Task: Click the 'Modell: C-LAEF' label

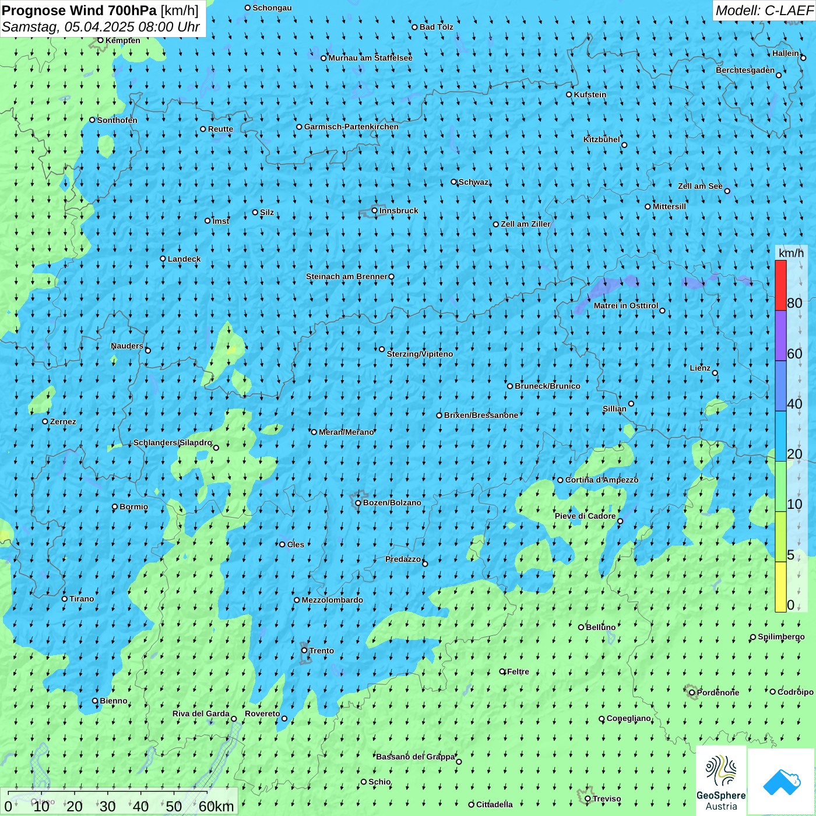Action: (x=764, y=10)
